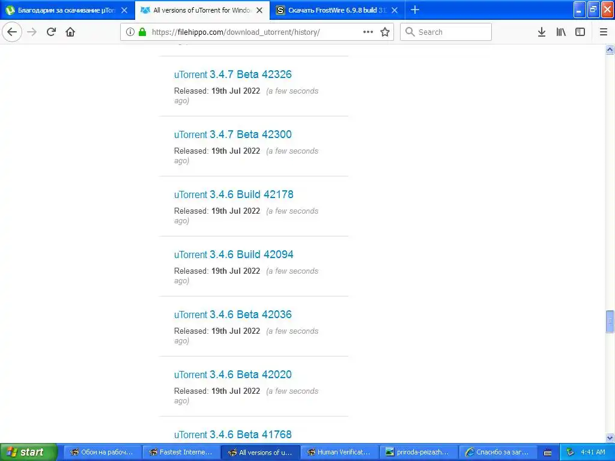Image resolution: width=615 pixels, height=461 pixels.
Task: Open the library view
Action: tap(561, 32)
